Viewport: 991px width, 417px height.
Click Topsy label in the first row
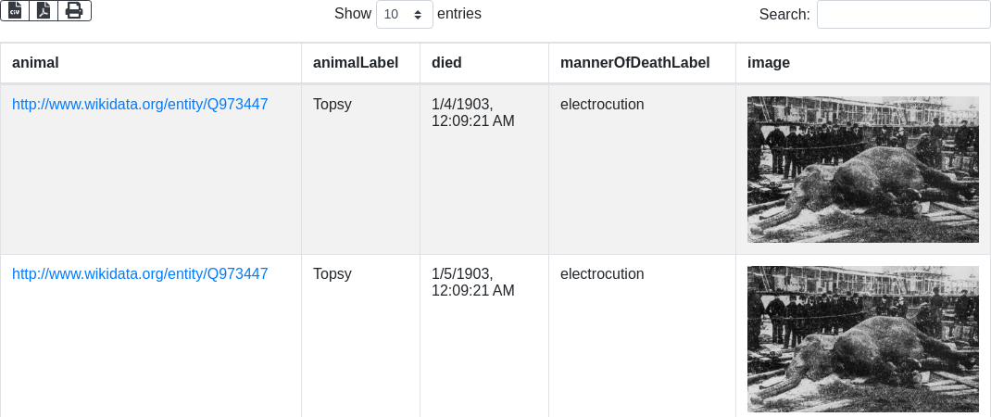click(332, 105)
